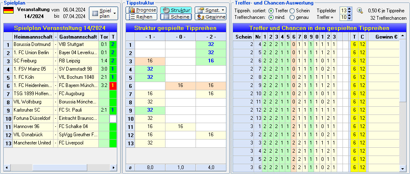
Task: Click the RB Leipzig cell
Action: click(x=78, y=61)
